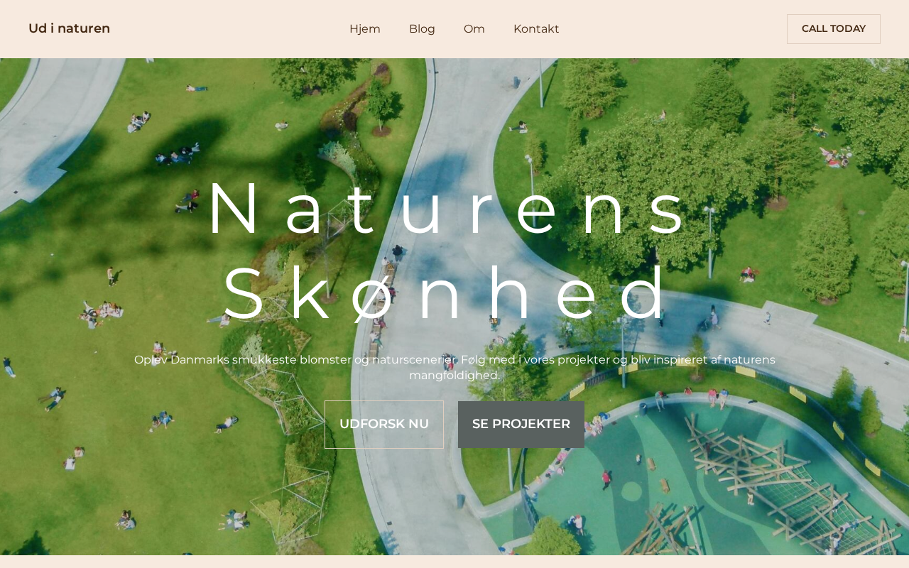Click the UDFORSK NU outlined button
The width and height of the screenshot is (909, 568).
(384, 425)
